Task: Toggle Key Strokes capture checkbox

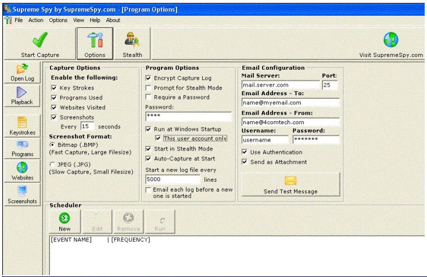Action: coord(54,88)
